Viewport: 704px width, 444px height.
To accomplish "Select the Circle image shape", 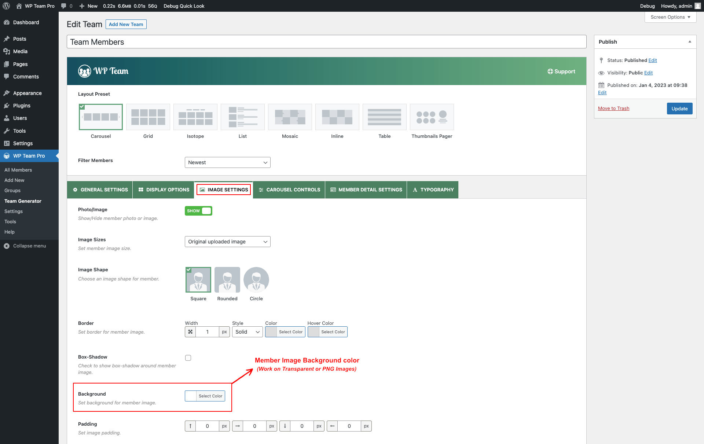I will pos(256,279).
